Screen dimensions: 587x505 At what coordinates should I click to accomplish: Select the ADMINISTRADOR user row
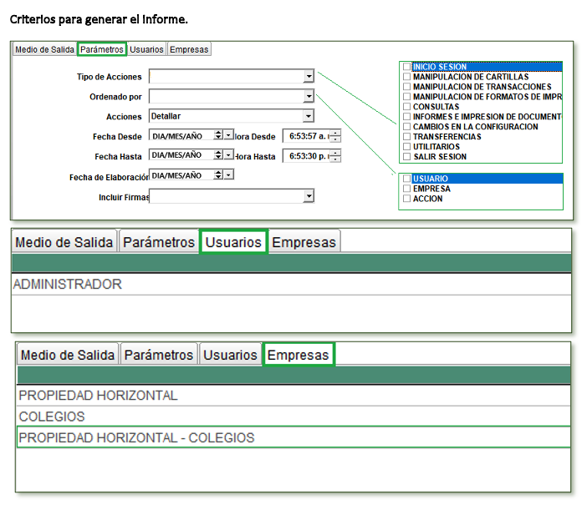click(67, 285)
